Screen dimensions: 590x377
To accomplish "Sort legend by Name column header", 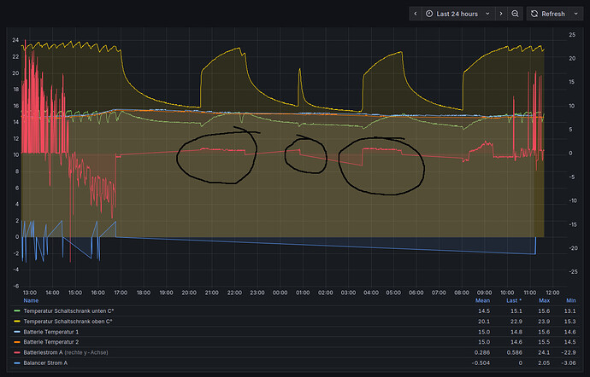I will pyautogui.click(x=31, y=300).
